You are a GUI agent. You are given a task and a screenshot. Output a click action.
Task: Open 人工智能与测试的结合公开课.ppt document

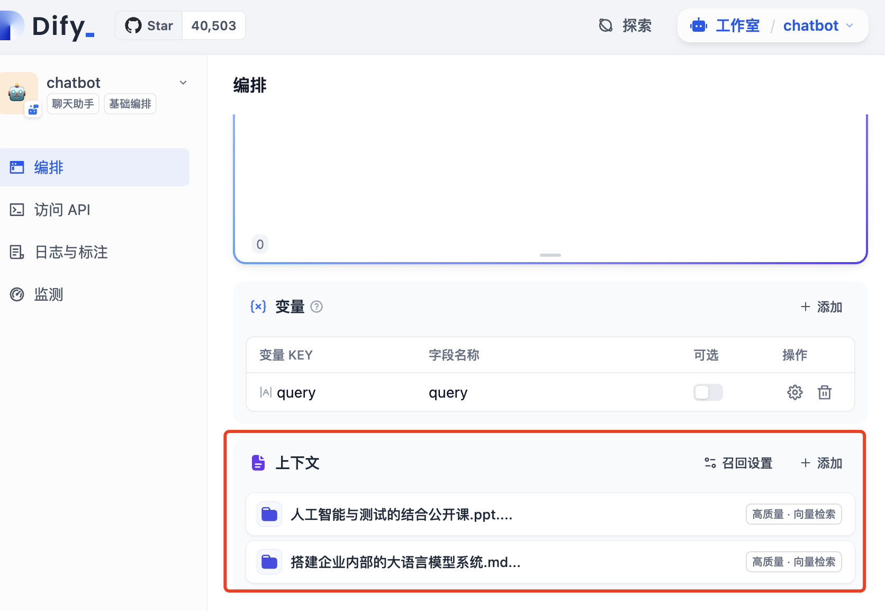[x=401, y=514]
